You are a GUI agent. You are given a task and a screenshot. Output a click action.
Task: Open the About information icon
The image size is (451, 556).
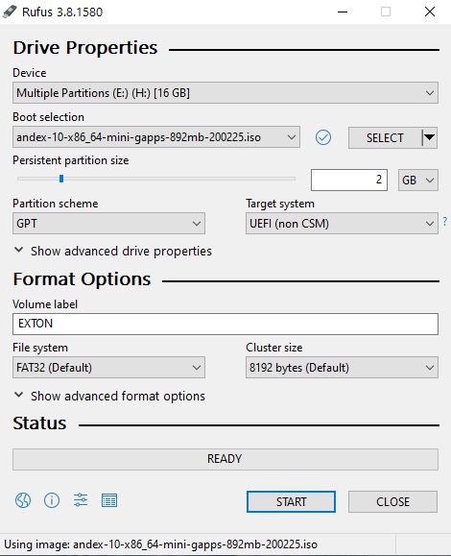(x=52, y=500)
